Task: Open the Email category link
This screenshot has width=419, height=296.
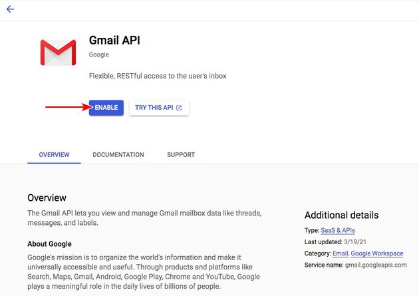Action: [340, 253]
